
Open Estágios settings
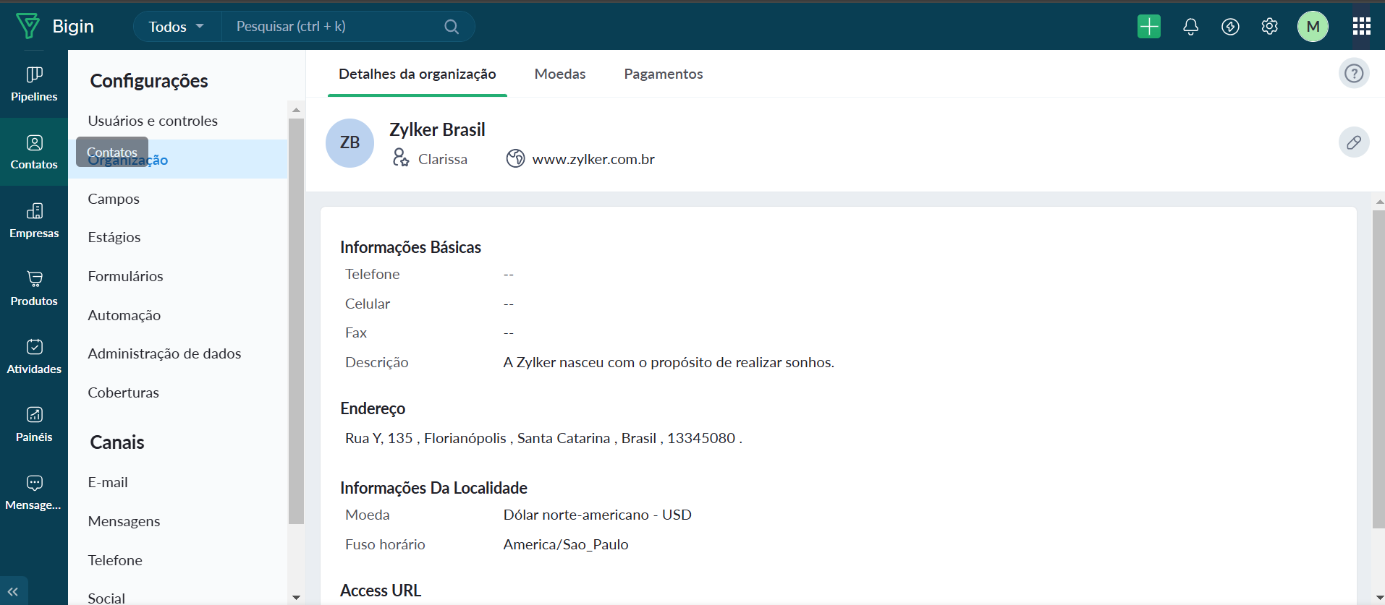[x=178, y=237]
